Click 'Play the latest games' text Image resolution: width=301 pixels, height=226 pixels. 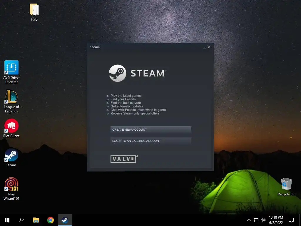[x=126, y=96]
